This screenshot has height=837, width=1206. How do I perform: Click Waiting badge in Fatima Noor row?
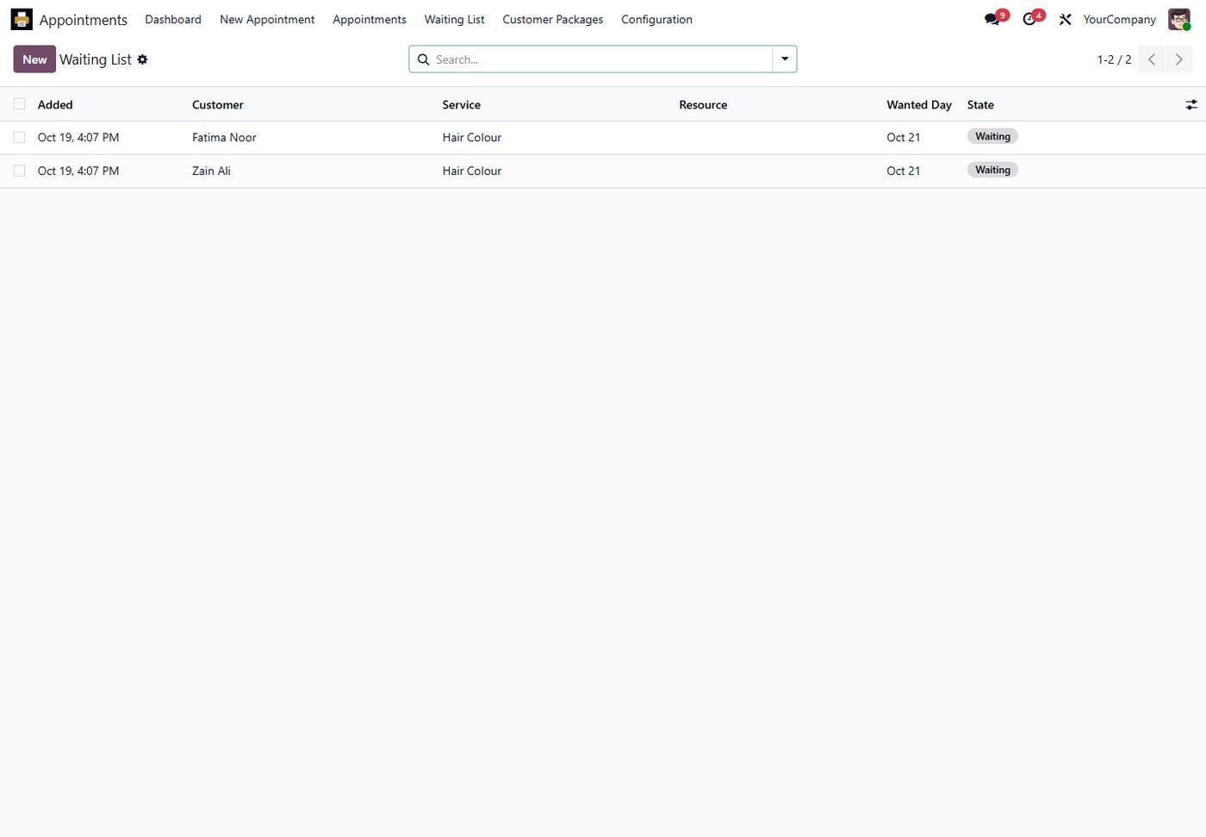click(x=992, y=136)
